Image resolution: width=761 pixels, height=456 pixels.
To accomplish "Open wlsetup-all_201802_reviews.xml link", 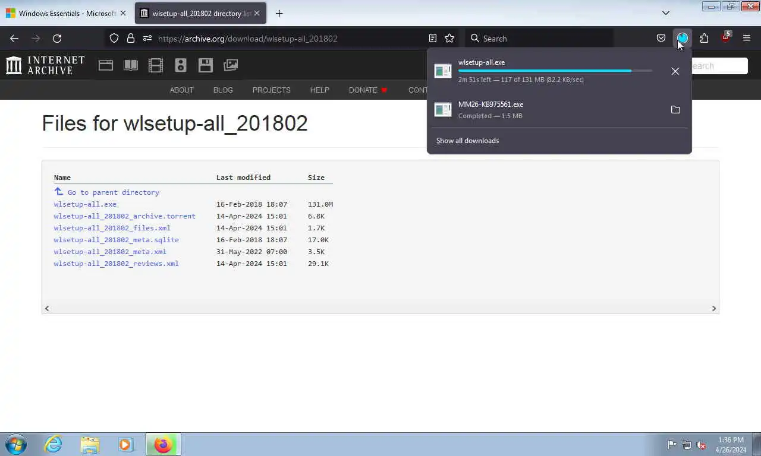I will pyautogui.click(x=116, y=264).
